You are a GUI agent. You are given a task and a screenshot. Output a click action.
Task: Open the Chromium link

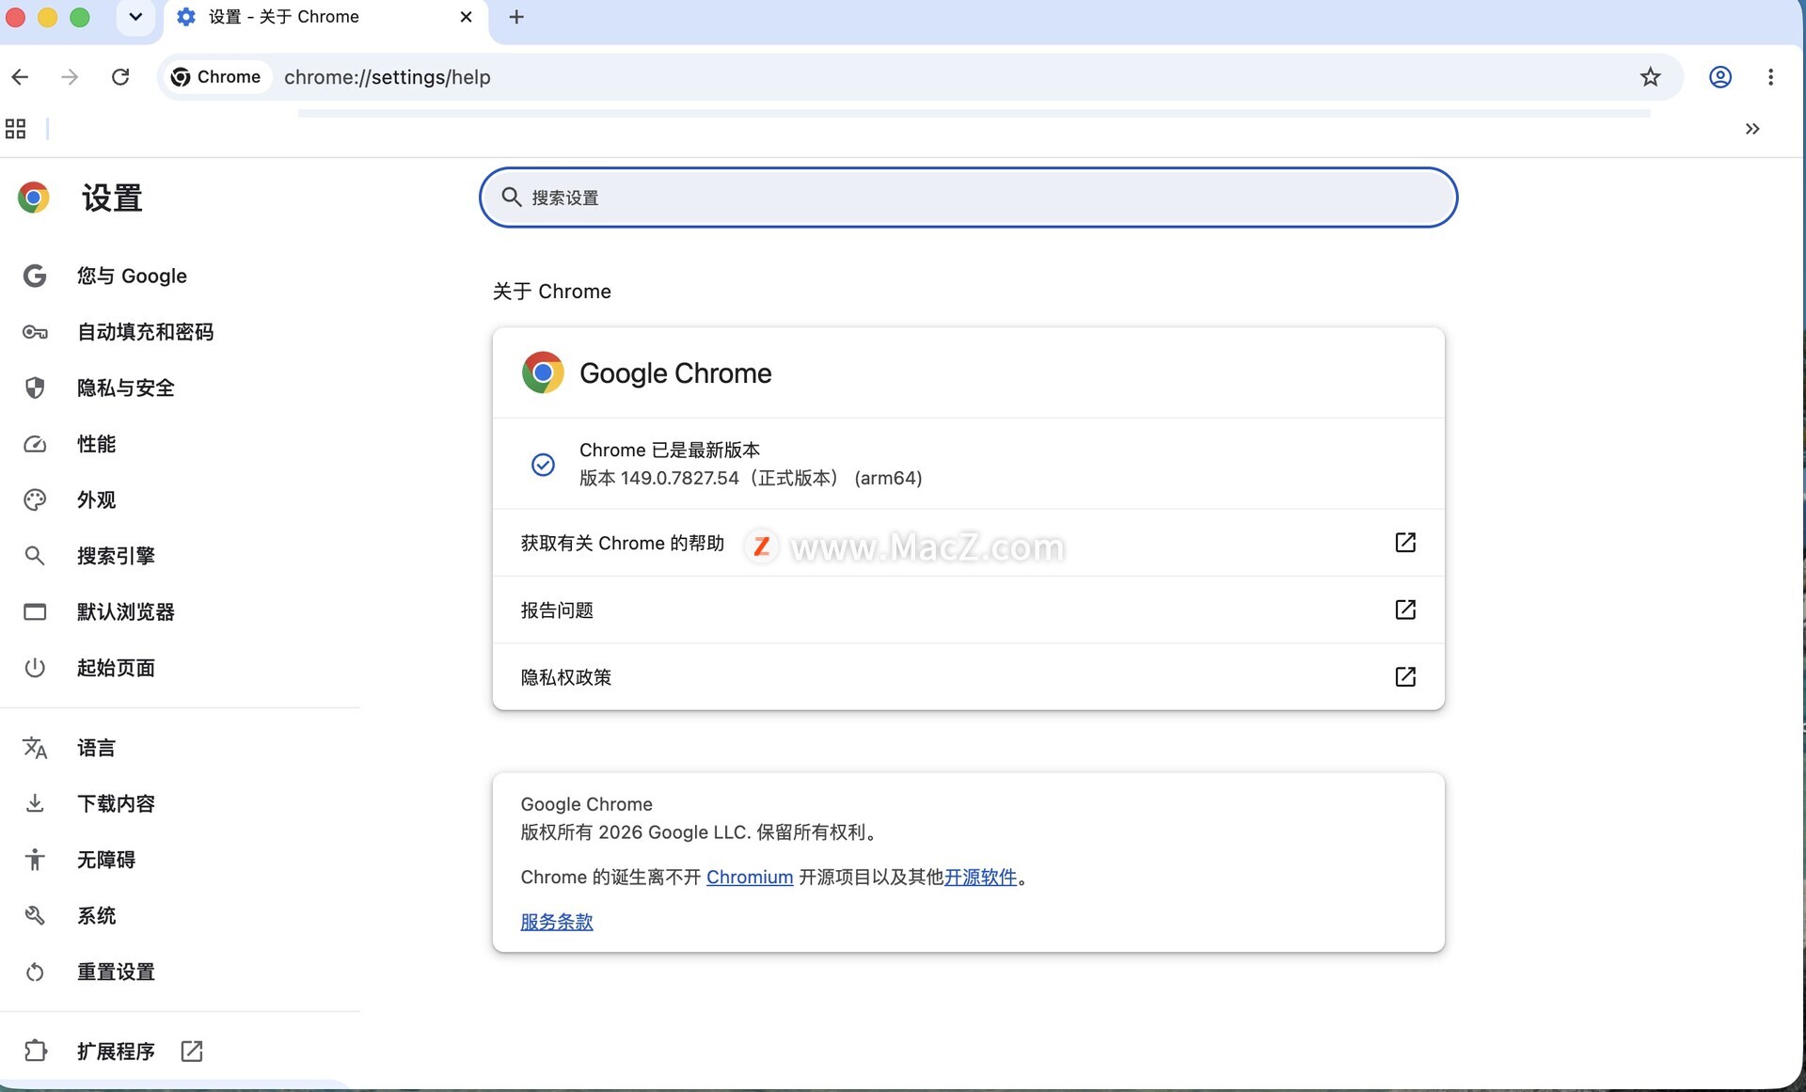[x=750, y=877]
